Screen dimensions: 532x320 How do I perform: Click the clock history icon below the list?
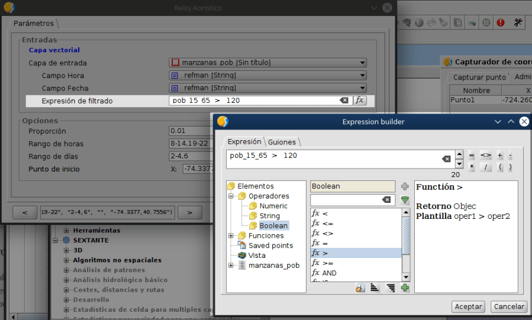(x=360, y=287)
